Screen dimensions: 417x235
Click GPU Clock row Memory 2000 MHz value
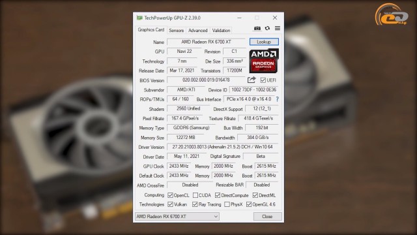click(x=223, y=166)
